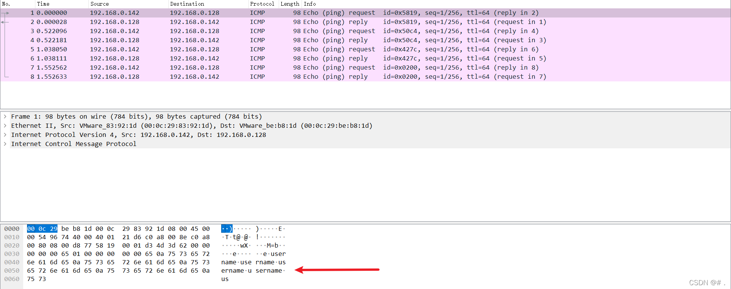Click info text with id=0x50c4 reply in 4
Viewport: 731px width, 289px height.
click(x=421, y=31)
